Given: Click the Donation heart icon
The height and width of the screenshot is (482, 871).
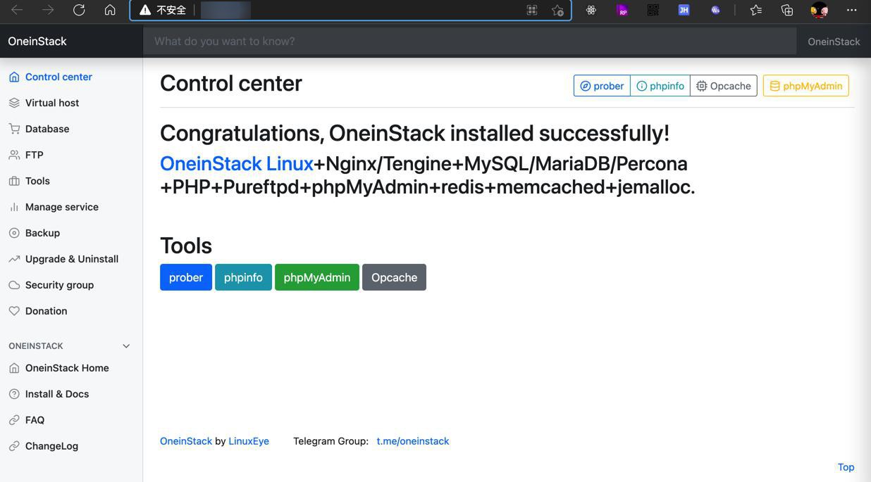Looking at the screenshot, I should (x=14, y=311).
